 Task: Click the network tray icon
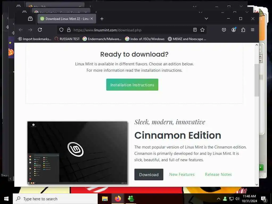coord(231,199)
